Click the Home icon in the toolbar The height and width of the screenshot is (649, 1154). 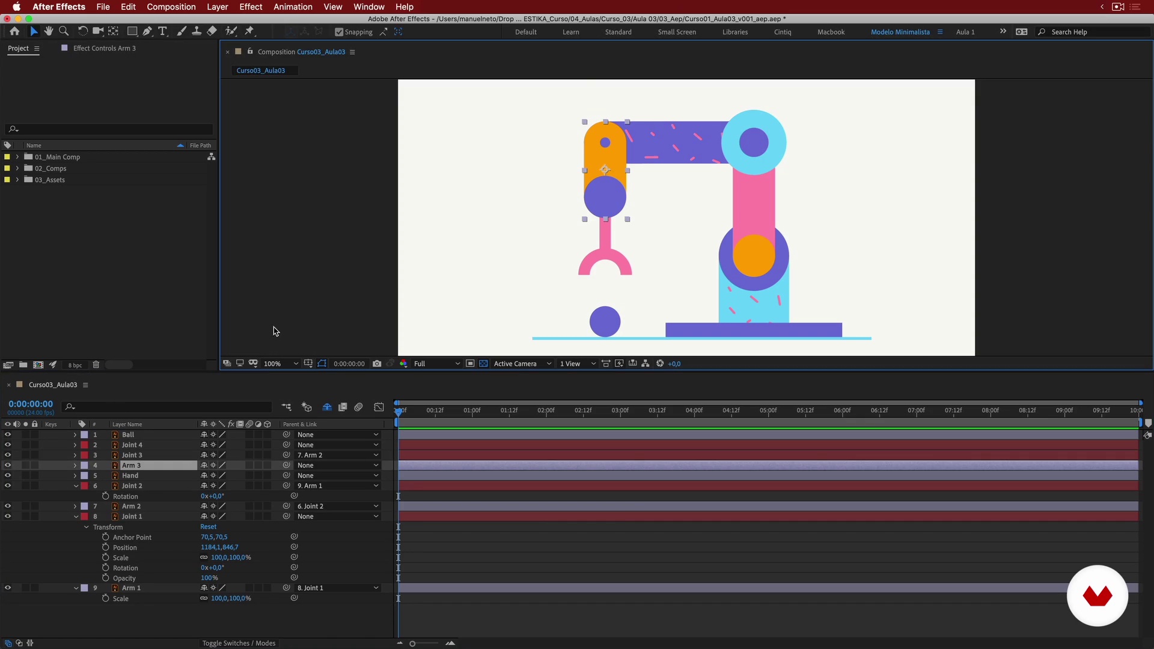coord(14,31)
